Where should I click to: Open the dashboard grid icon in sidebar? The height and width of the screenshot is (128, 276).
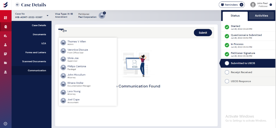(6, 18)
